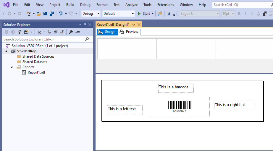Close the Report1.rdl design tab
The image size is (273, 151).
(x=139, y=25)
